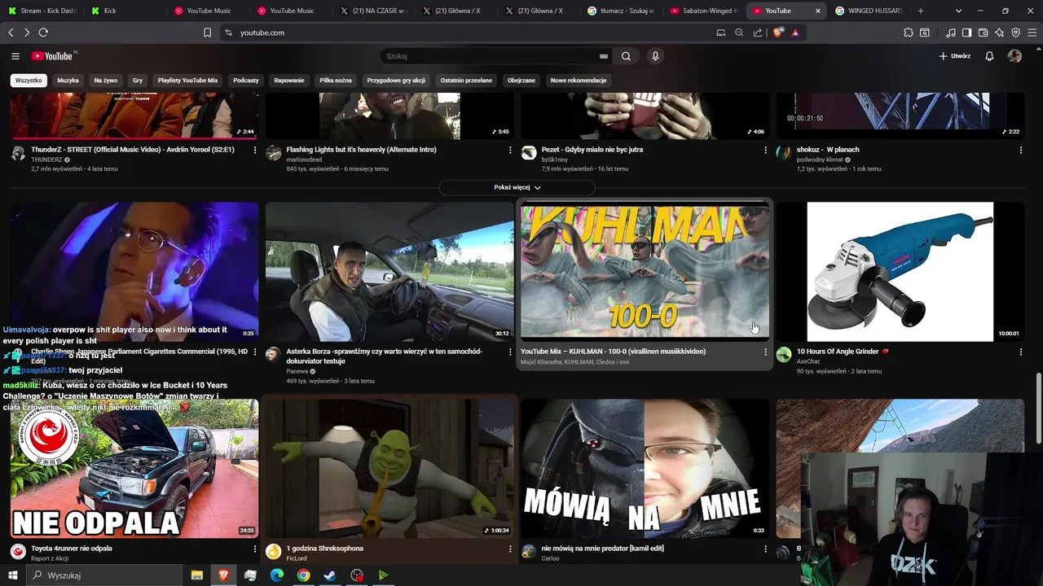Open the Windows Start menu
The width and height of the screenshot is (1043, 586).
(x=12, y=575)
